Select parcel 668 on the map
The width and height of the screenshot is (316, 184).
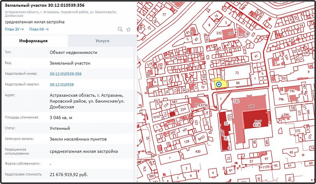[251, 106]
